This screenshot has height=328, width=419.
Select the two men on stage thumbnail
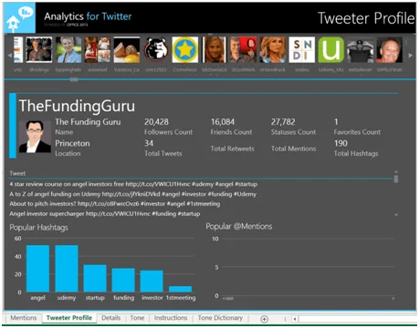point(39,50)
